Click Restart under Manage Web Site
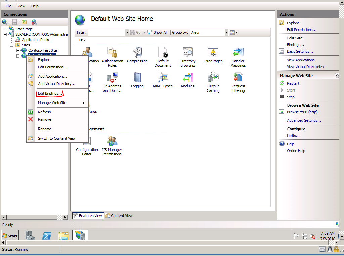This screenshot has height=256, width=344. pyautogui.click(x=293, y=83)
